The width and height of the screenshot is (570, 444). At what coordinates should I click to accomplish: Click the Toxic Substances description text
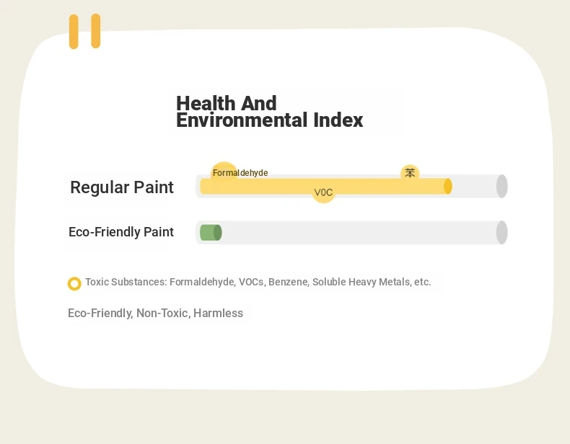(x=258, y=282)
